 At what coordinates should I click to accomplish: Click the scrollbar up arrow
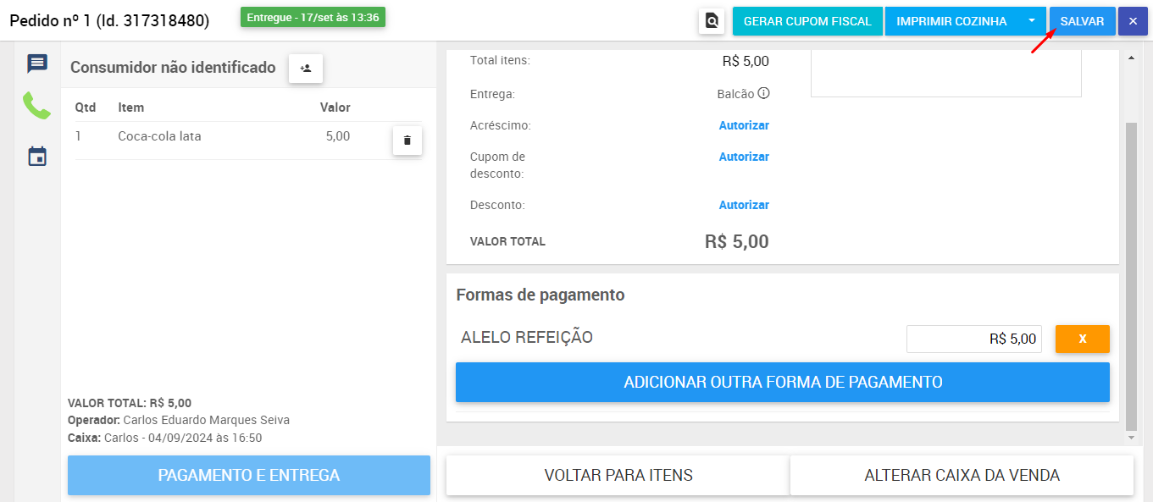pos(1131,58)
